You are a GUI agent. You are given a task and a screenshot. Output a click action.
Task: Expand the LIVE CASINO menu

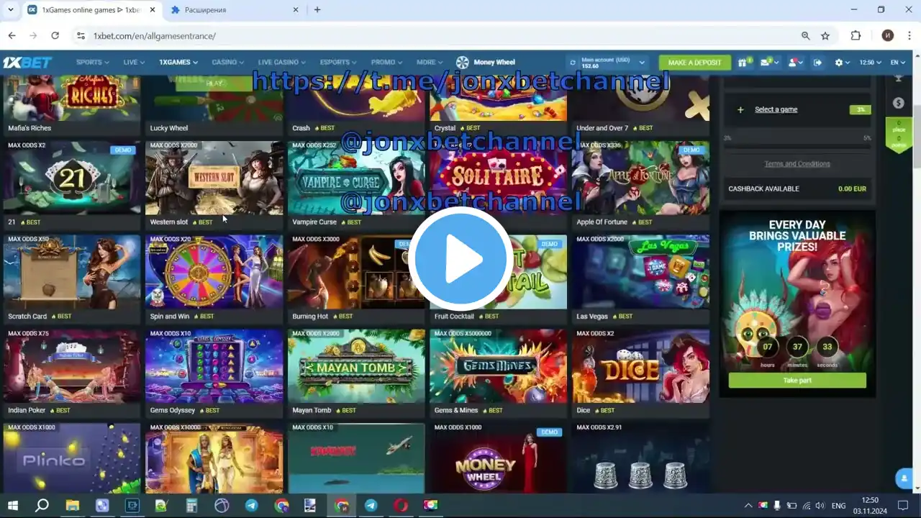283,63
